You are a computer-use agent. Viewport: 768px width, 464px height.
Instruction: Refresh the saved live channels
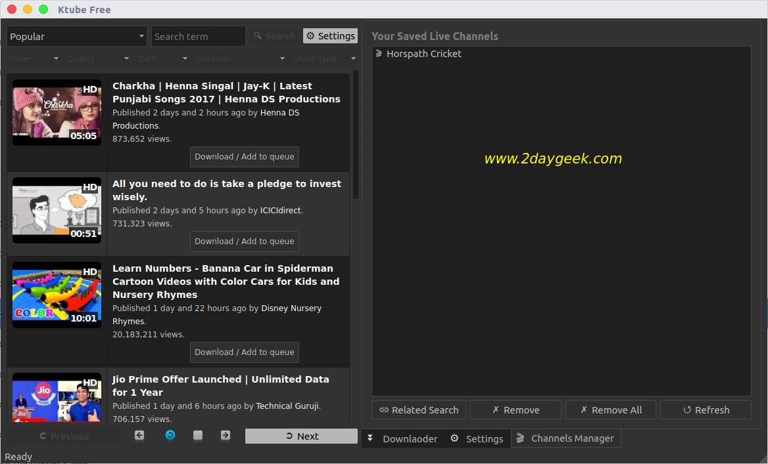pos(706,410)
